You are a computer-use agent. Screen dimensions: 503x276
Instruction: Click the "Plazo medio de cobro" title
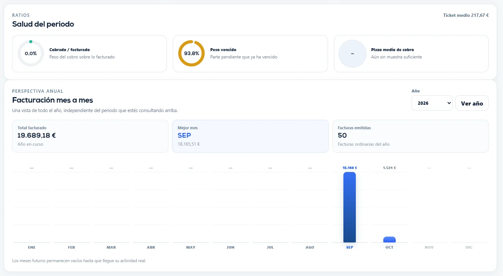(x=392, y=50)
